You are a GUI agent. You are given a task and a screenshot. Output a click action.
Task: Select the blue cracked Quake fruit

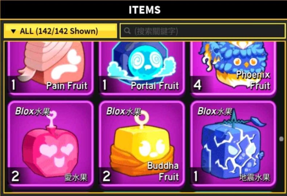233,144
